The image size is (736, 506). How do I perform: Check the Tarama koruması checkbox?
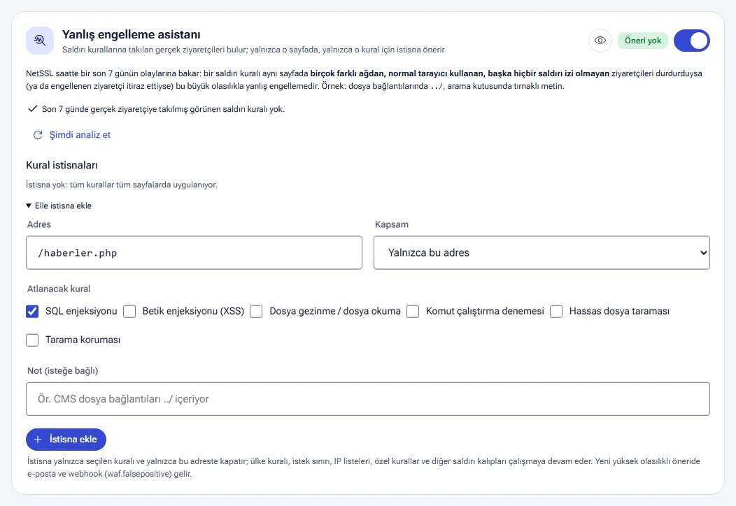pyautogui.click(x=32, y=340)
